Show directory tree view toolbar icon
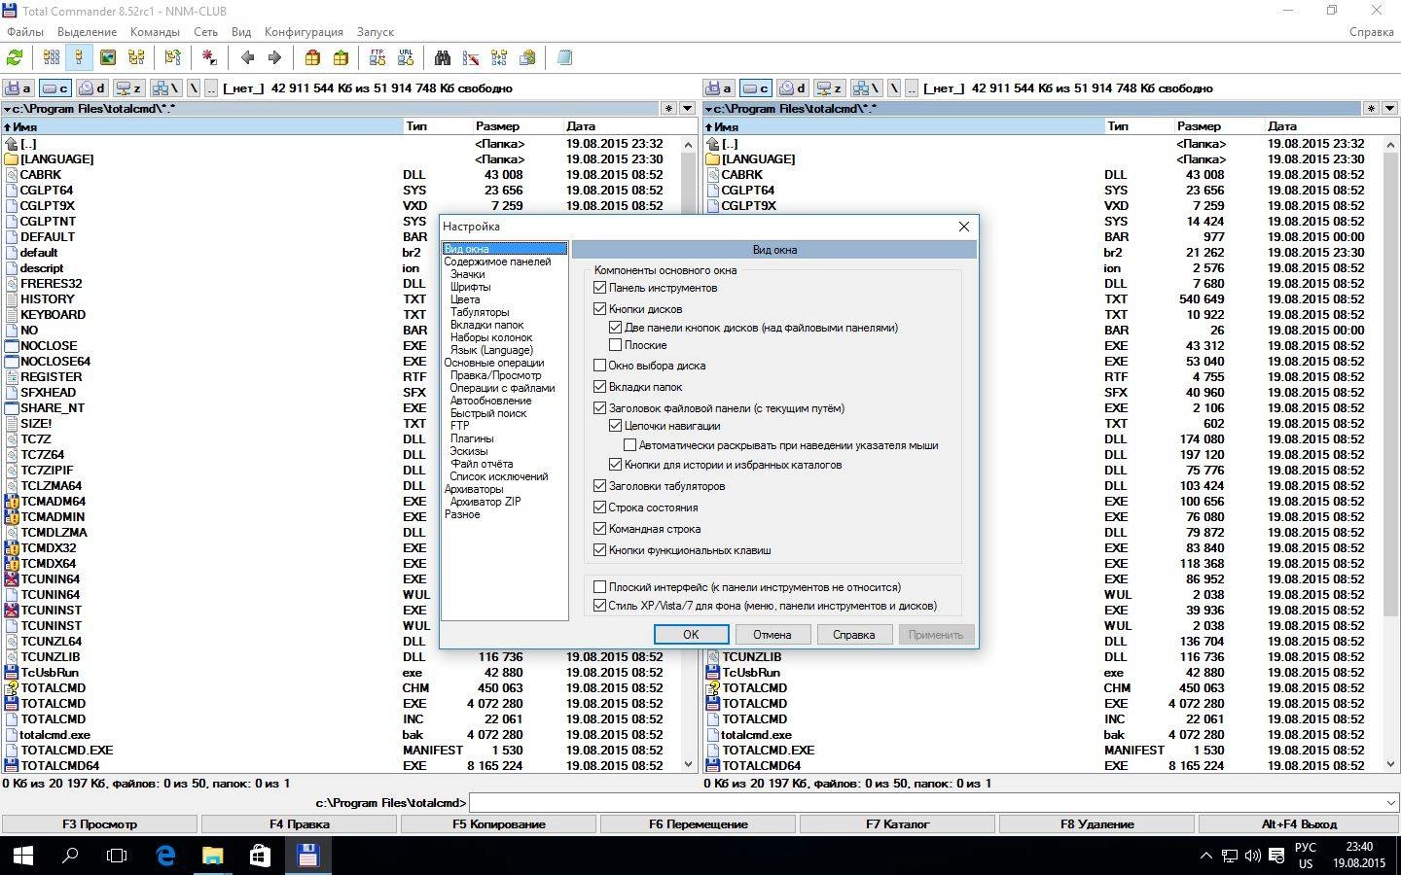 tap(136, 58)
